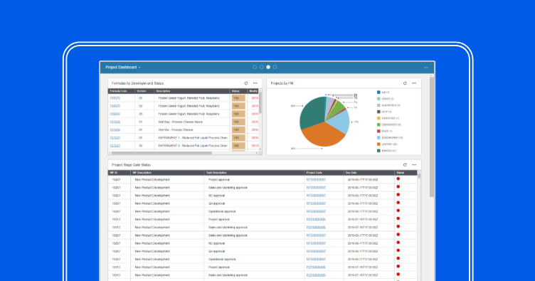Select the Wet Mix - Process Cheese description
This screenshot has width=535, height=281.
(x=176, y=130)
